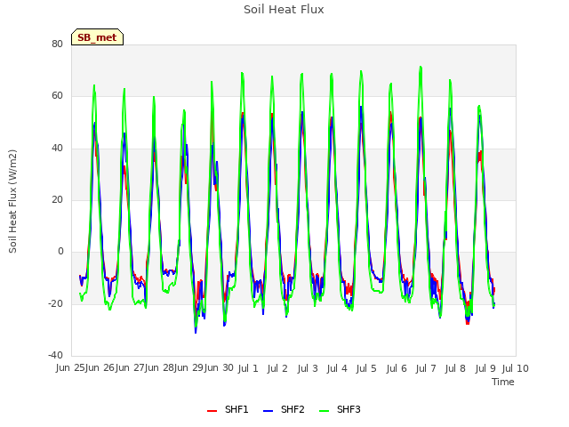Click the Jul 4 date tick label
This screenshot has width=569, height=427.
pos(337,368)
